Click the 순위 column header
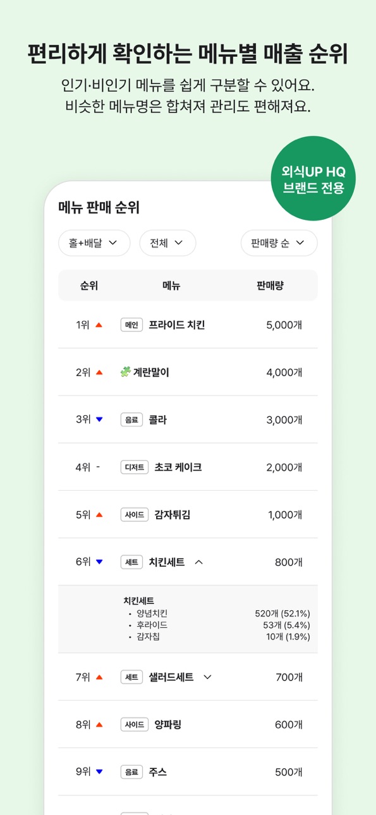Viewport: 376px width, 815px height. [x=89, y=286]
